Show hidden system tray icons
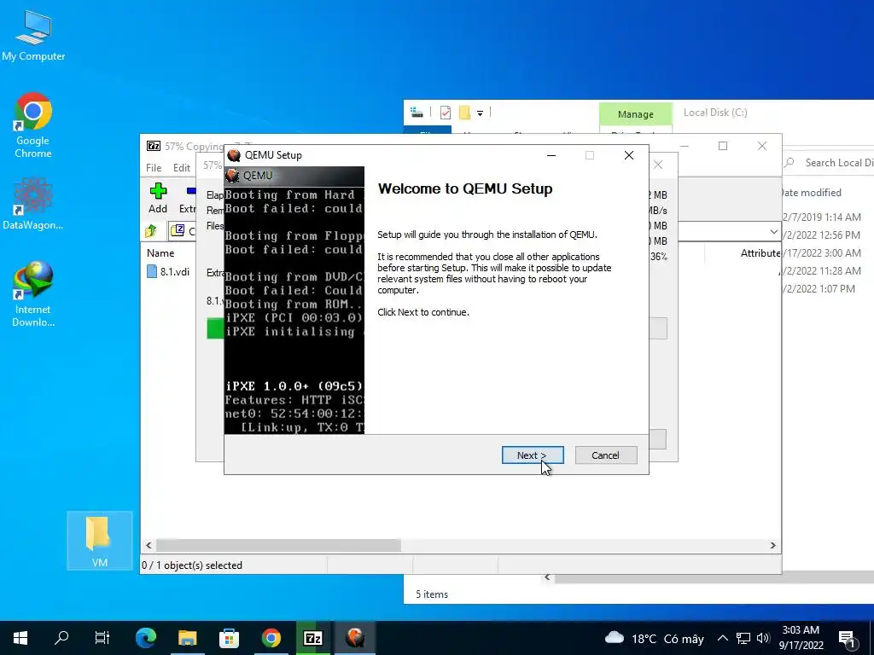The height and width of the screenshot is (655, 874). [x=722, y=638]
